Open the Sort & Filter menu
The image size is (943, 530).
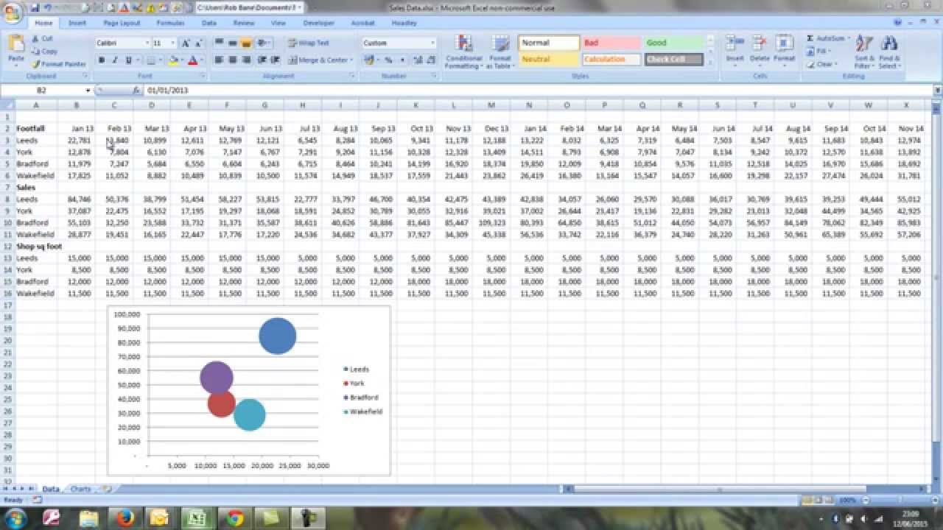(x=863, y=52)
